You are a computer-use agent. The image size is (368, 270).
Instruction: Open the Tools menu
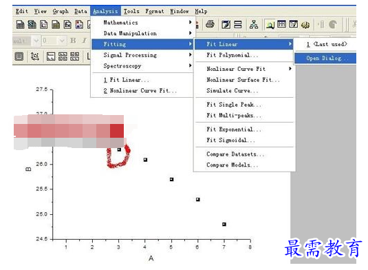[x=131, y=11]
